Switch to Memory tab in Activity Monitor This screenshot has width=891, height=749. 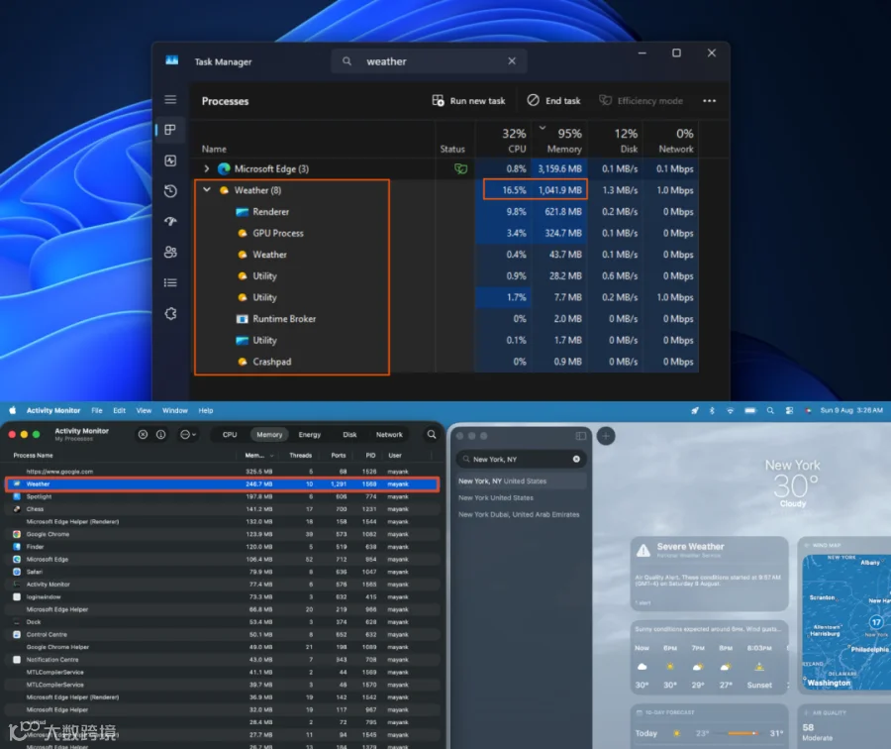[x=269, y=435]
